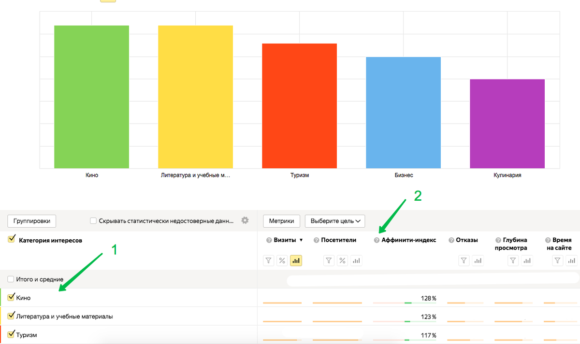
Task: Click the Кулинария chart axis label
Action: coord(507,175)
